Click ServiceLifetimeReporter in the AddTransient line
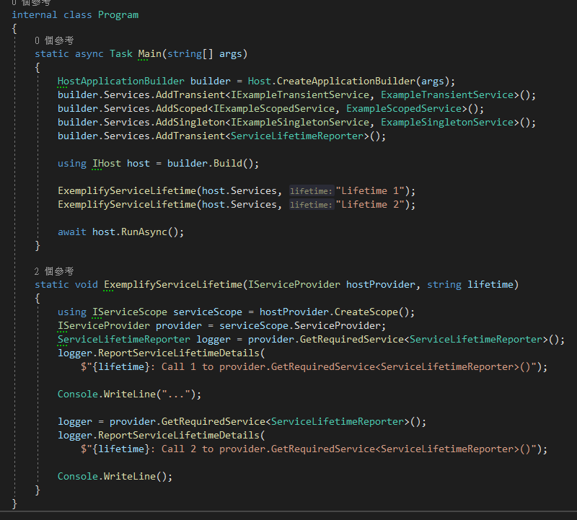This screenshot has width=577, height=520. click(297, 136)
